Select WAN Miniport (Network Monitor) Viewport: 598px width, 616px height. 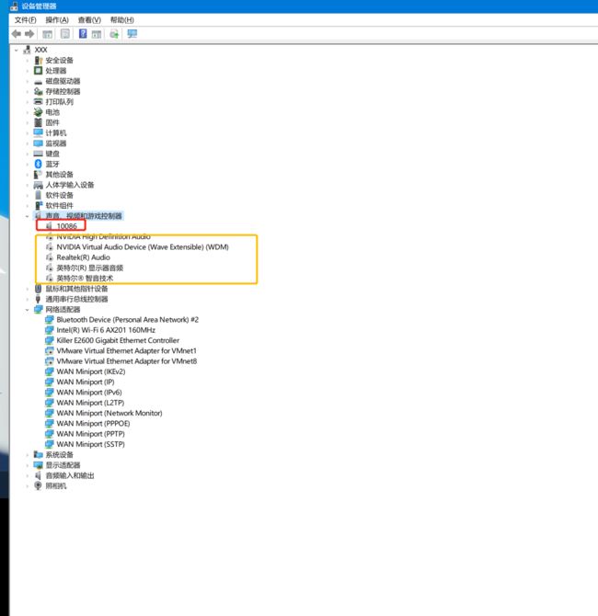point(109,414)
